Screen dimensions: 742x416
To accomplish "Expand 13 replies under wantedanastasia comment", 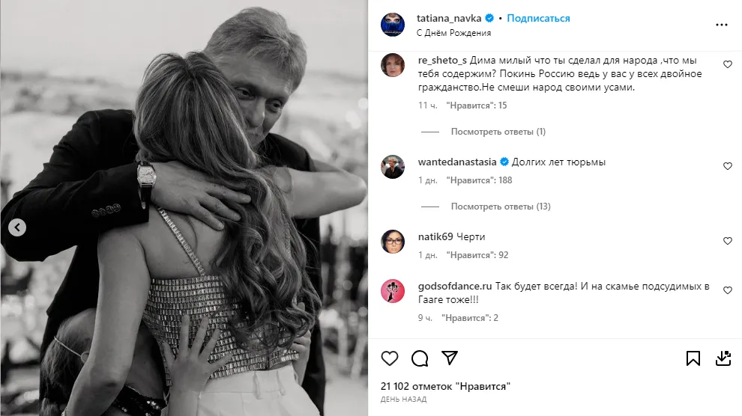I will [x=500, y=207].
